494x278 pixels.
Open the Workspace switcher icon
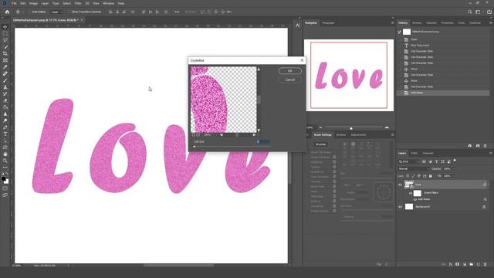(x=479, y=12)
